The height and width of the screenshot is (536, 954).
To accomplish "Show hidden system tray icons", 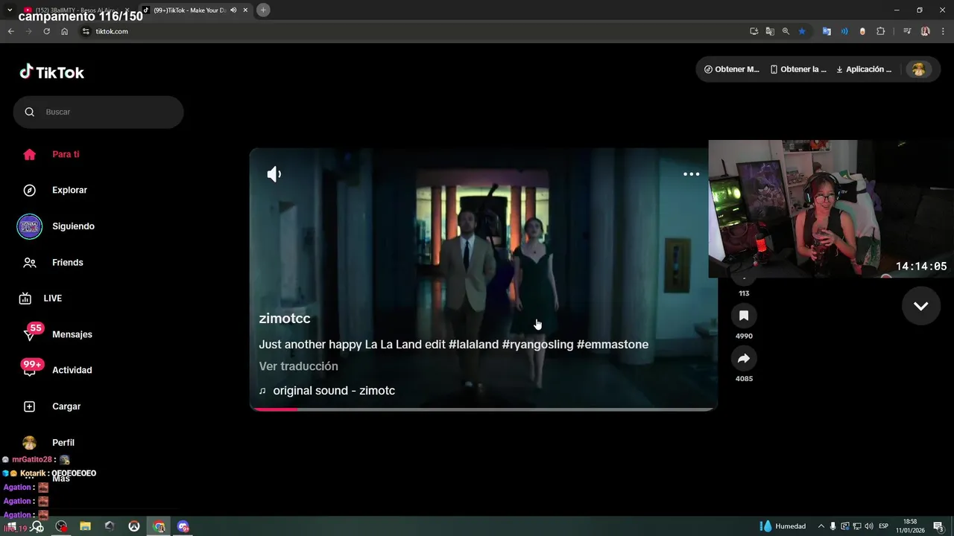I will 821,526.
